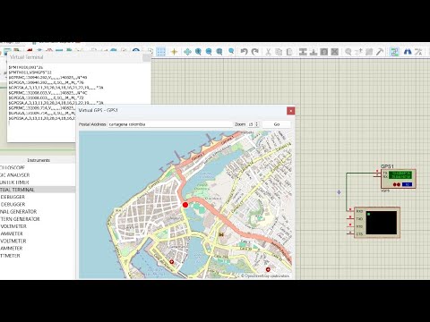
Task: Click the red location marker on map
Action: [185, 205]
